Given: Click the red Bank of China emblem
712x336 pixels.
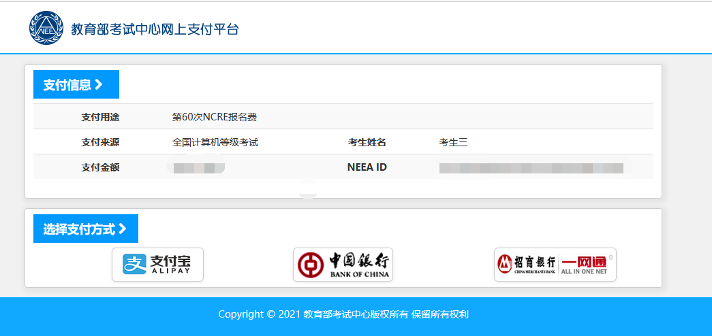Looking at the screenshot, I should coord(312,265).
